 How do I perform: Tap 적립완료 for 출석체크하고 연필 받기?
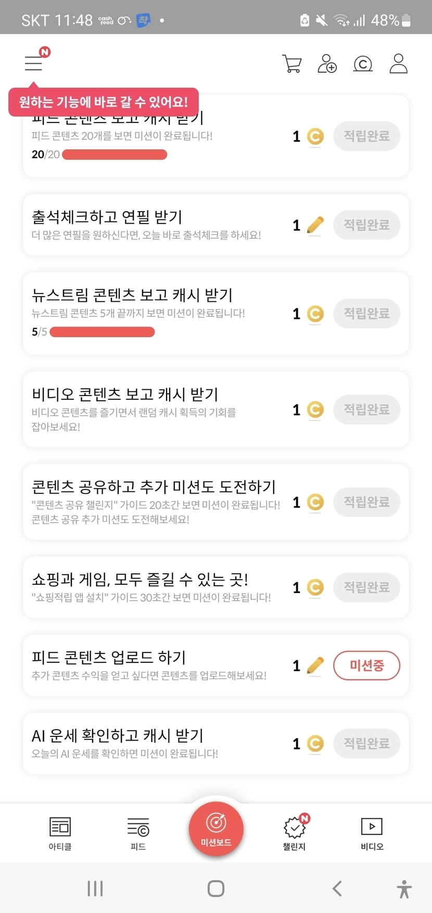click(x=366, y=225)
